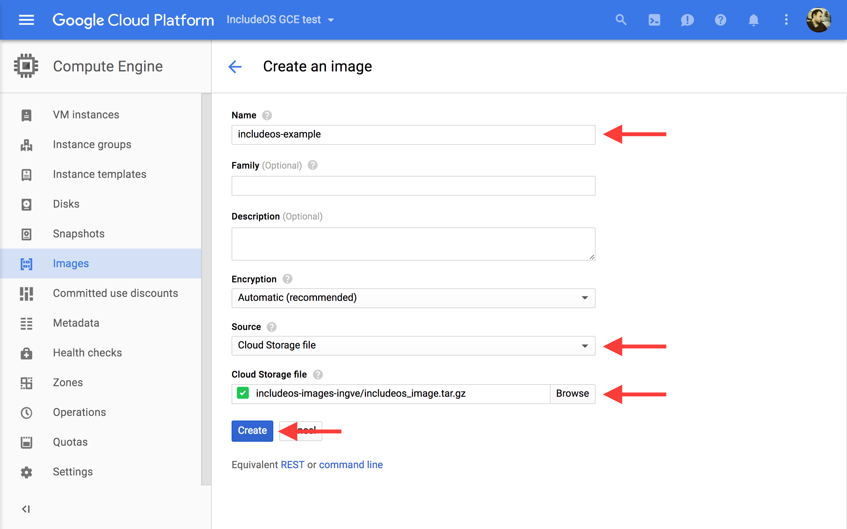Click the Metadata list icon
The image size is (847, 529).
pyautogui.click(x=26, y=323)
